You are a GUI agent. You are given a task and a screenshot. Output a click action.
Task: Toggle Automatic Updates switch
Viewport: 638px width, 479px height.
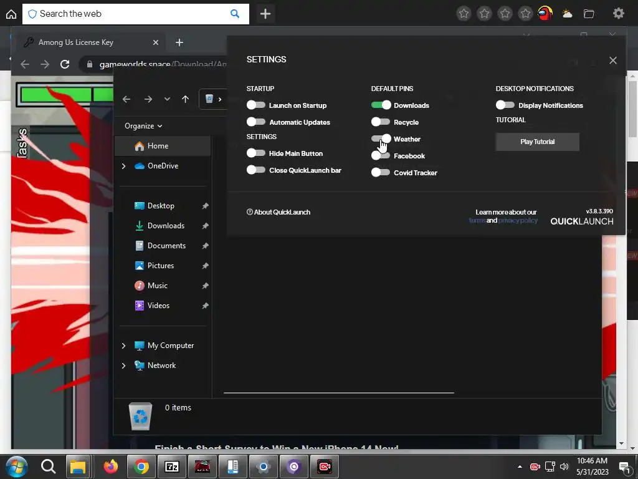pos(255,122)
